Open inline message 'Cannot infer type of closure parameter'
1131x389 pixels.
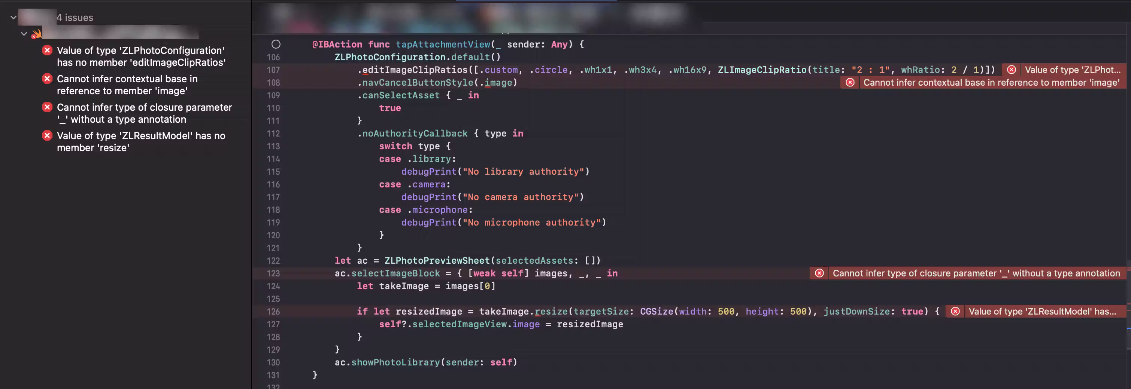(976, 273)
